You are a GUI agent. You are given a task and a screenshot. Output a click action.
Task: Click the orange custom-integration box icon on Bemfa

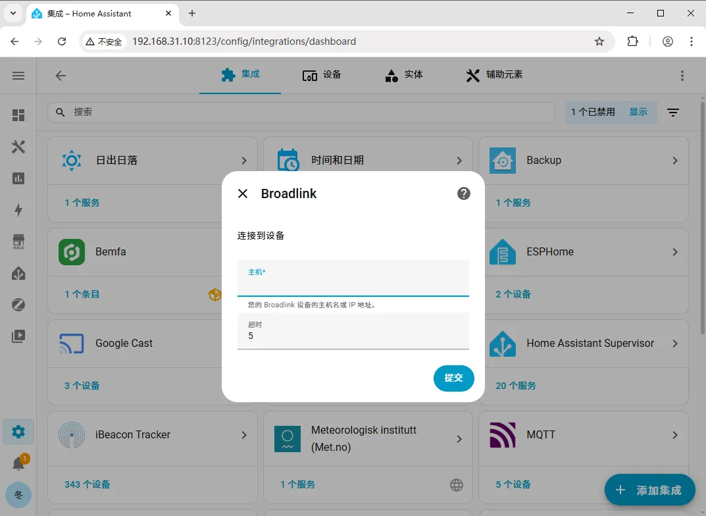214,294
